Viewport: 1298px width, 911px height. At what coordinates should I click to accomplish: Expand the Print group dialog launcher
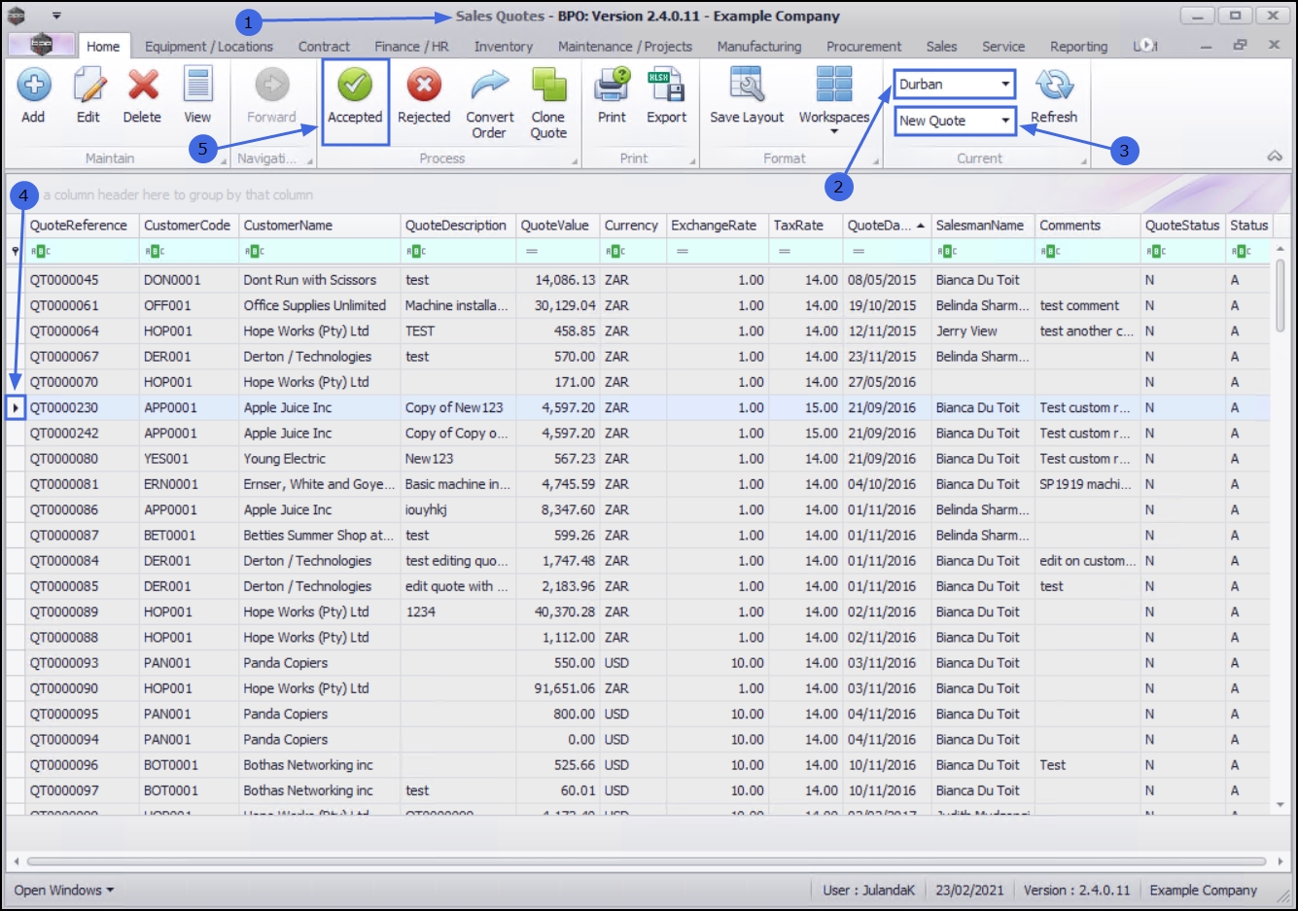pyautogui.click(x=691, y=160)
